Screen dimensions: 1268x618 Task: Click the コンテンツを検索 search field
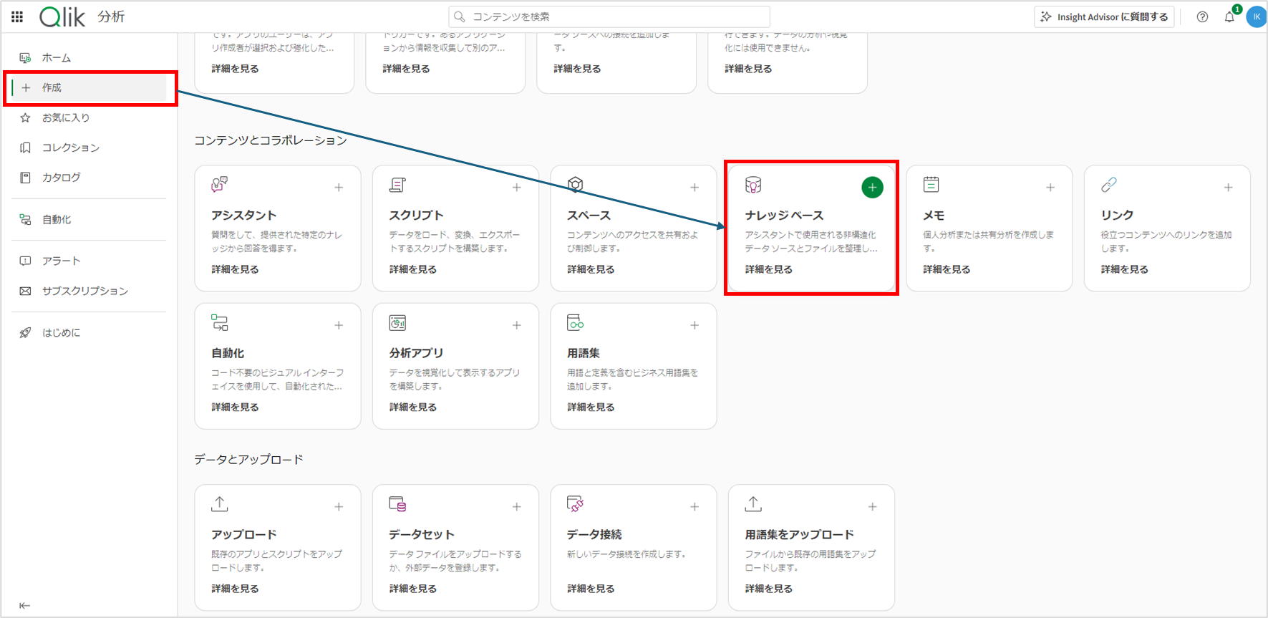click(x=609, y=16)
